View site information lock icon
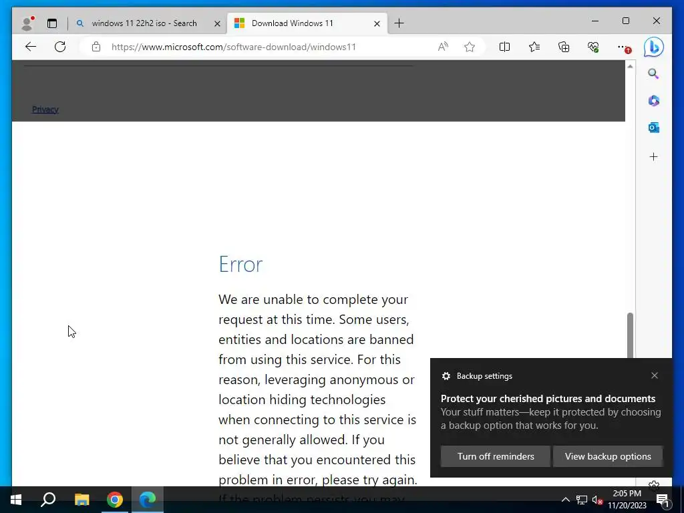 [96, 47]
